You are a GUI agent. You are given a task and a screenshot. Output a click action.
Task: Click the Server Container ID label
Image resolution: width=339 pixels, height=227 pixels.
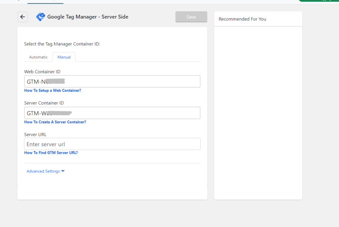[x=44, y=103]
